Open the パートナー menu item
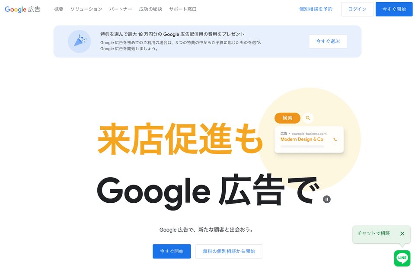The width and height of the screenshot is (415, 271). click(121, 9)
